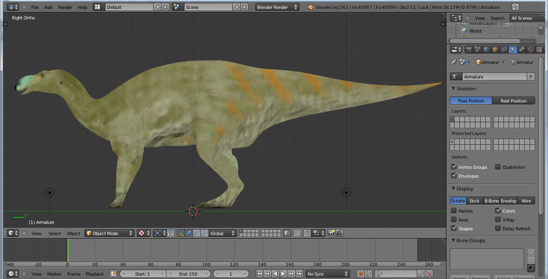Select the translate manipulator arrow icon
This screenshot has width=548, height=279.
click(188, 233)
